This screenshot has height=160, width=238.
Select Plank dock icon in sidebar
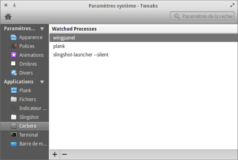[x=14, y=90]
